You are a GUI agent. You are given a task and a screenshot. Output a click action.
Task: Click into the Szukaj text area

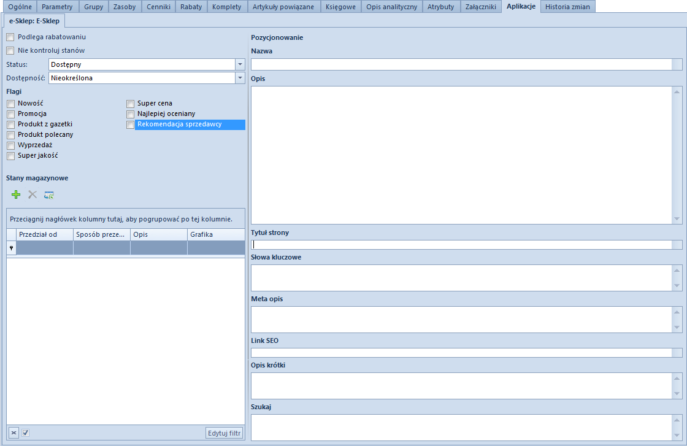pyautogui.click(x=461, y=427)
